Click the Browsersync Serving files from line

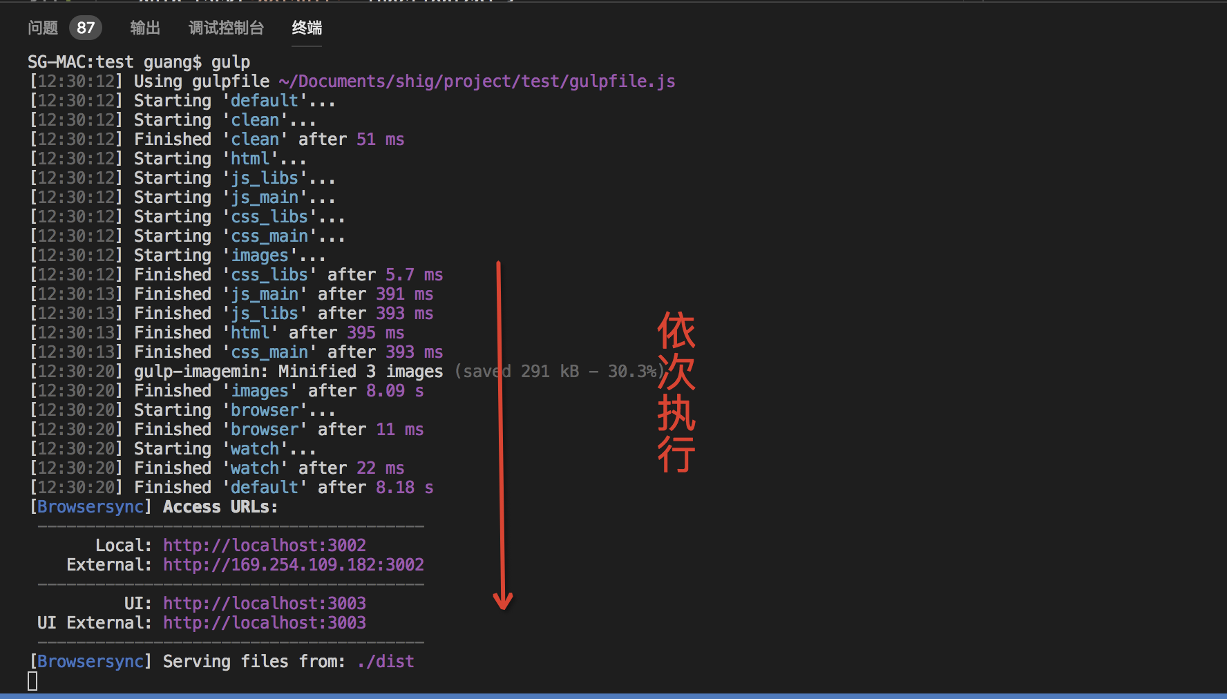tap(221, 662)
